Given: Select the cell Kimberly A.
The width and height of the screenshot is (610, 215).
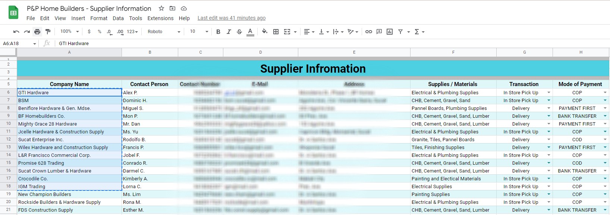Looking at the screenshot, I should (150, 178).
